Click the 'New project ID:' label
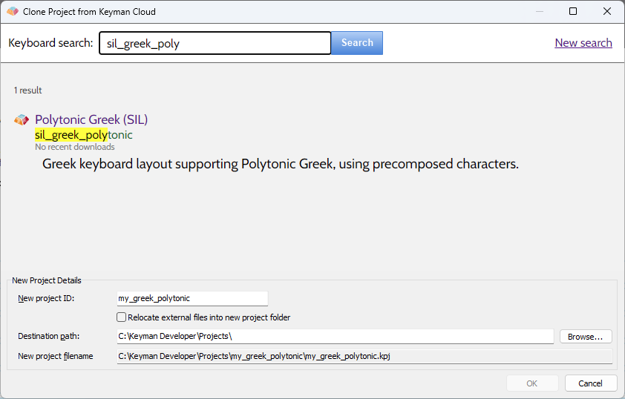The image size is (625, 399). click(x=46, y=298)
